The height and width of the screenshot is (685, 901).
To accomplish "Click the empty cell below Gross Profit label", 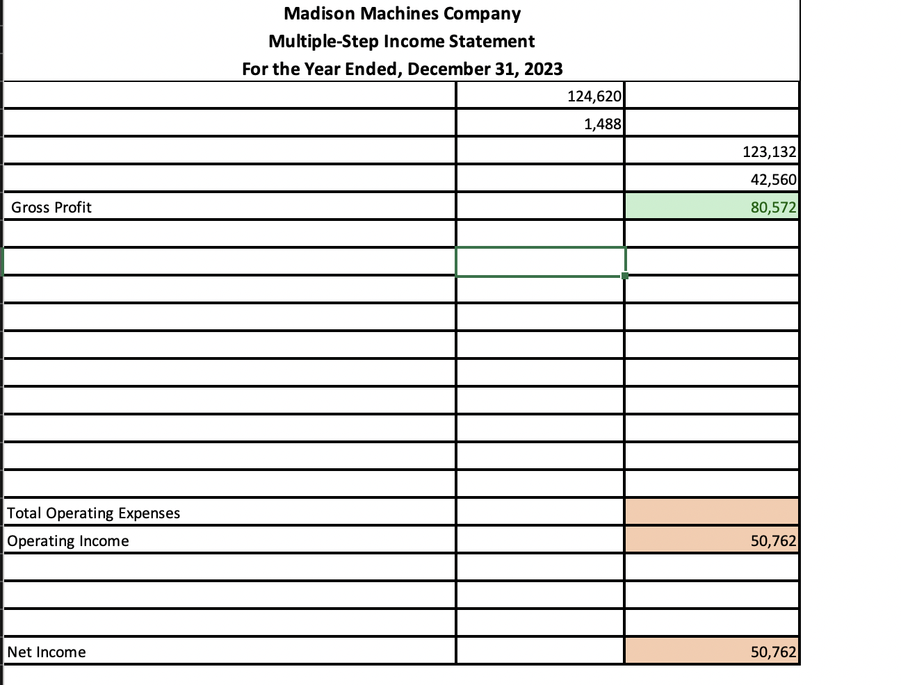I will click(x=209, y=233).
